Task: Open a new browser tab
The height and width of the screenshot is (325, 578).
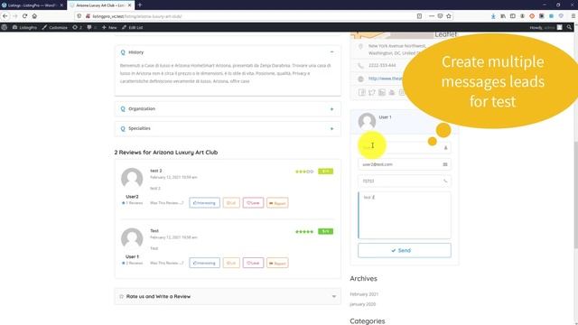Action: tap(140, 5)
